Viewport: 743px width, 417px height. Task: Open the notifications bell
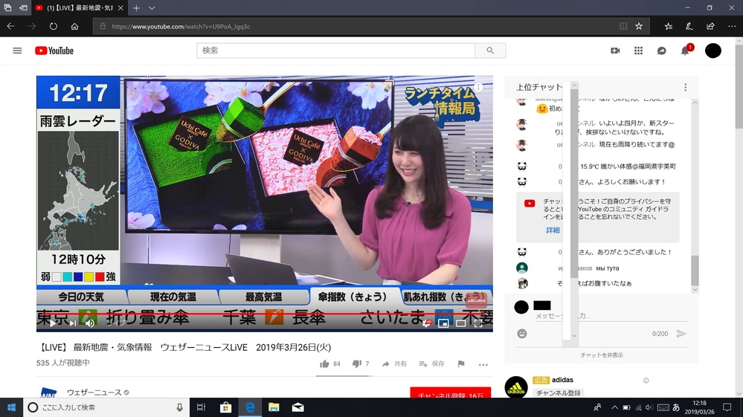point(685,51)
